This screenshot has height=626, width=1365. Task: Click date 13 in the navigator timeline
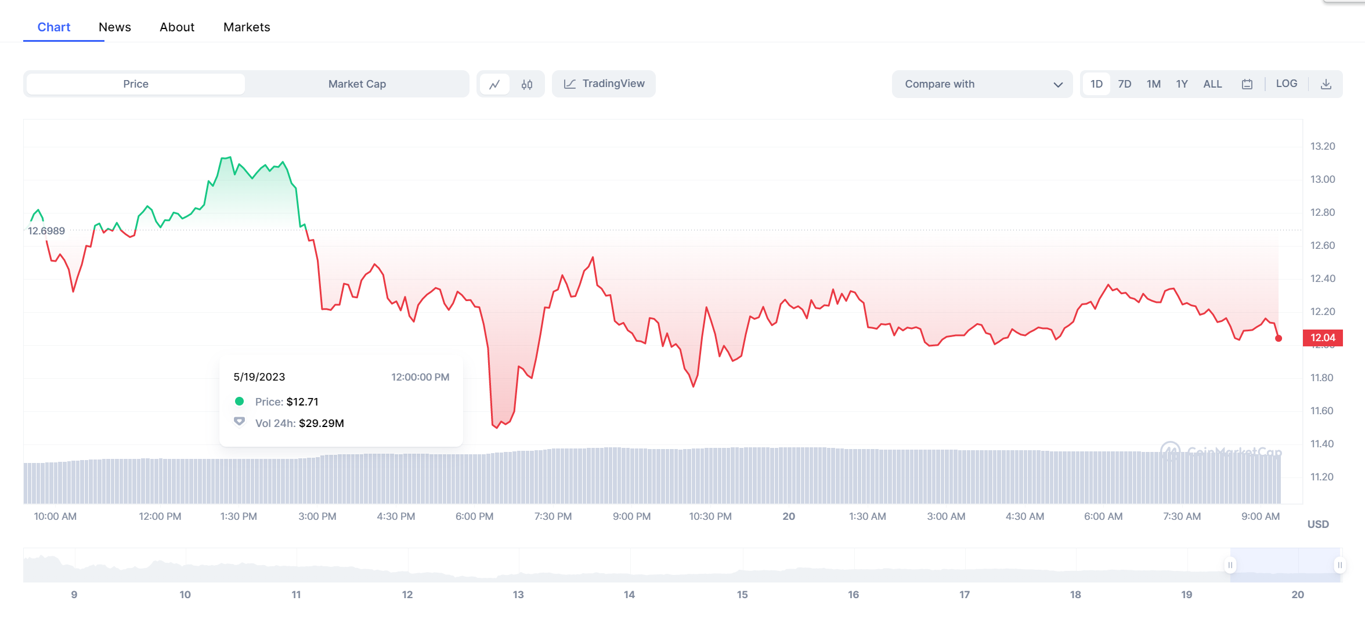(x=518, y=595)
